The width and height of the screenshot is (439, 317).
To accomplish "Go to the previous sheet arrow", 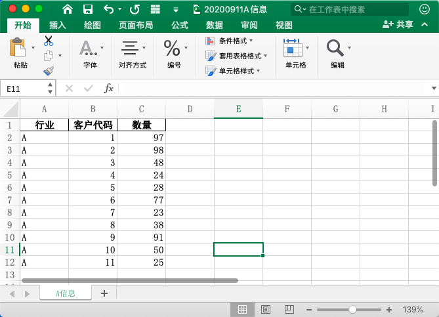I will click(12, 294).
